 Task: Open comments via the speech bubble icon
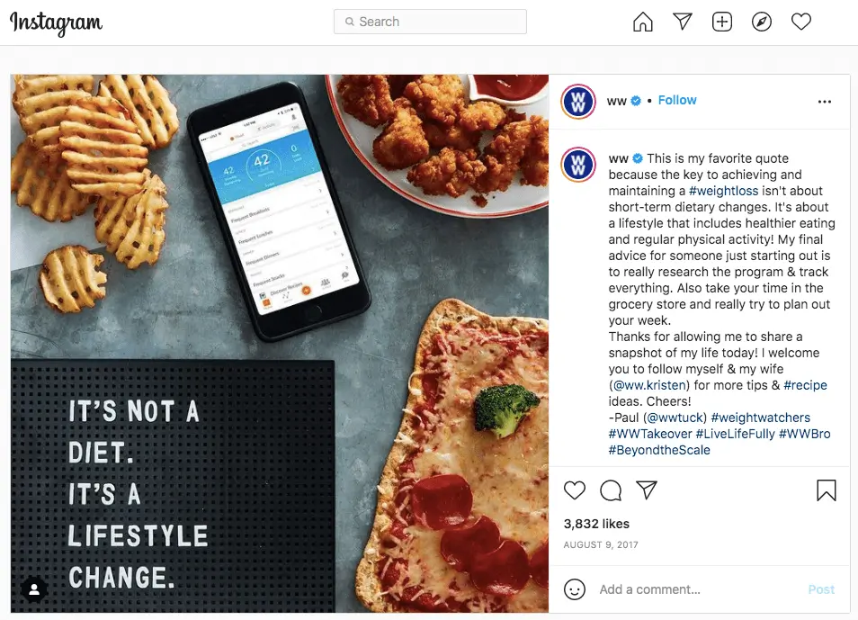pos(611,490)
